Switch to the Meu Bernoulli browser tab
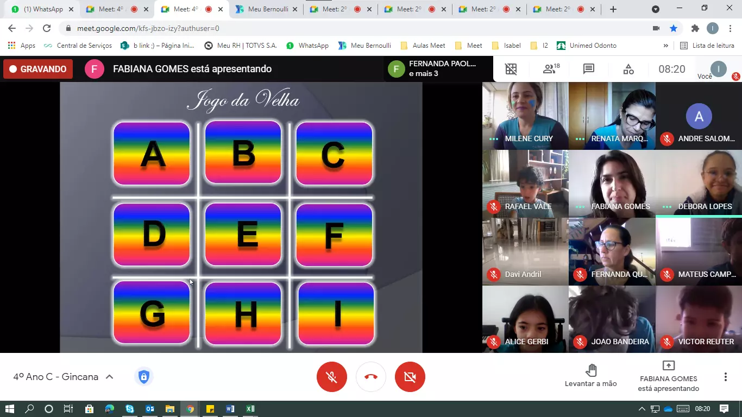The height and width of the screenshot is (417, 742). click(x=267, y=9)
